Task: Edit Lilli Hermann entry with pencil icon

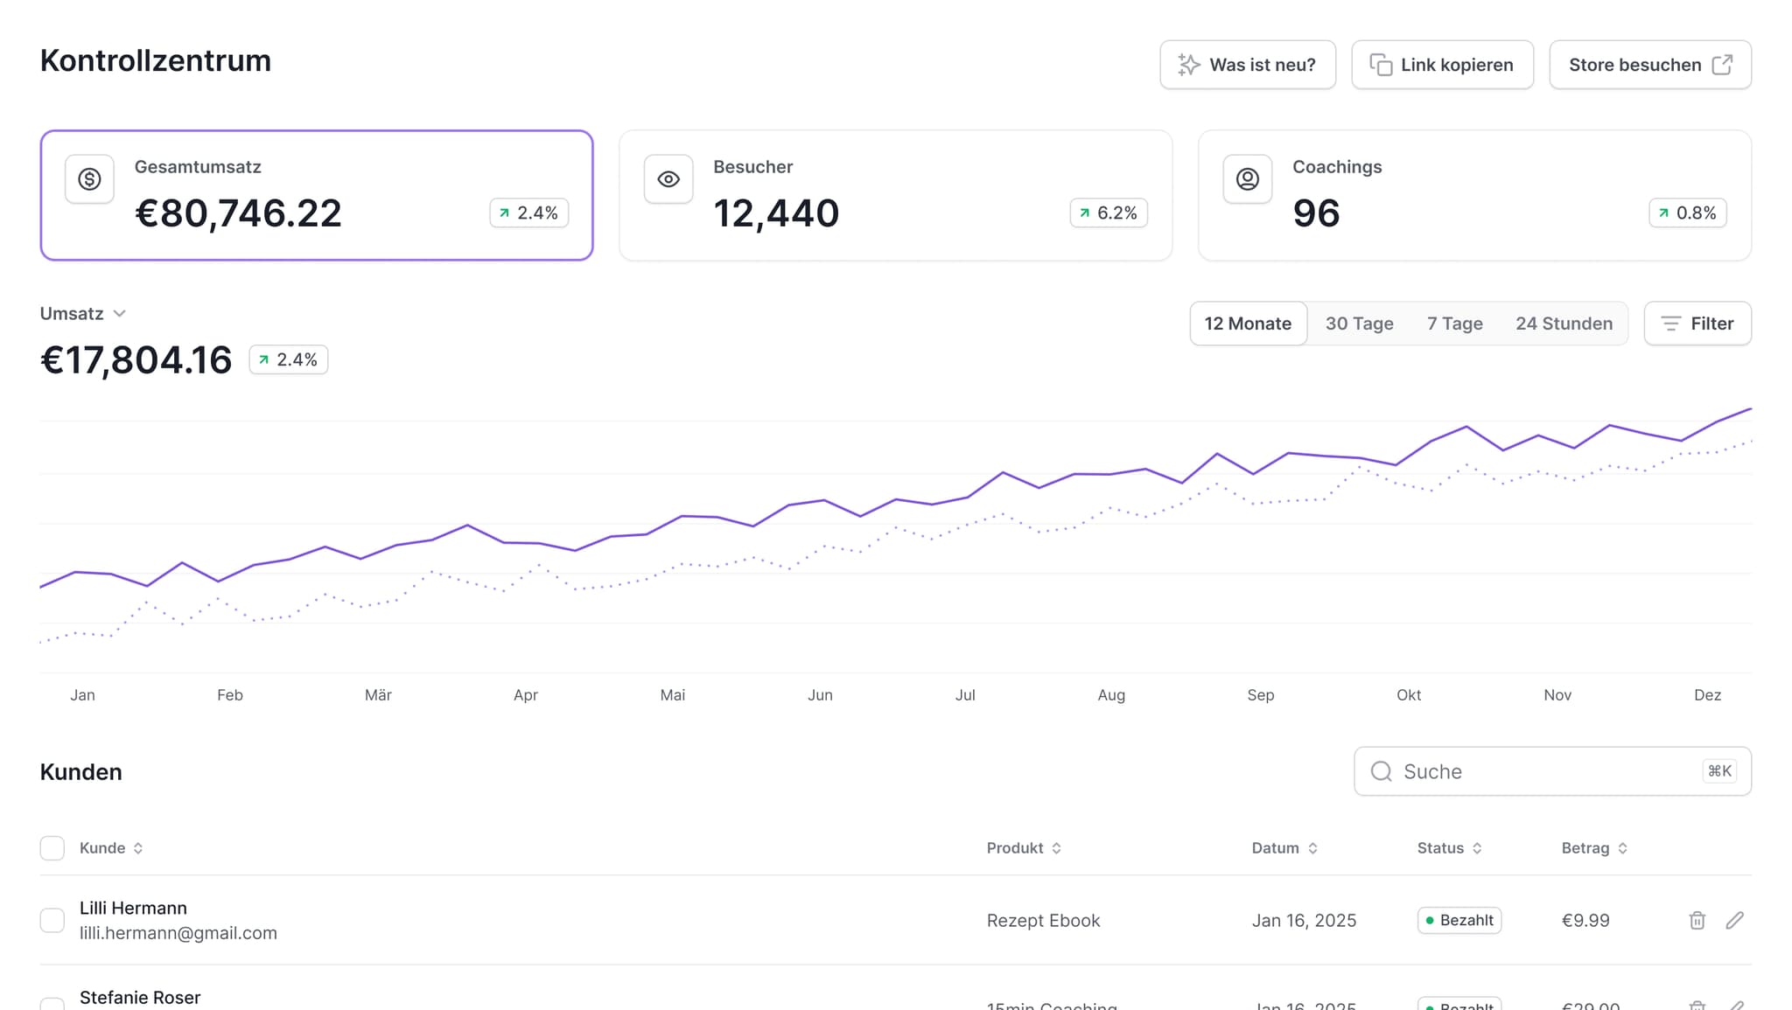Action: point(1734,920)
